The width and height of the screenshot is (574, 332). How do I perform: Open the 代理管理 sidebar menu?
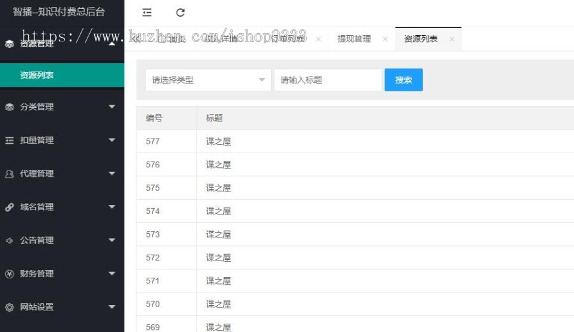coord(63,173)
